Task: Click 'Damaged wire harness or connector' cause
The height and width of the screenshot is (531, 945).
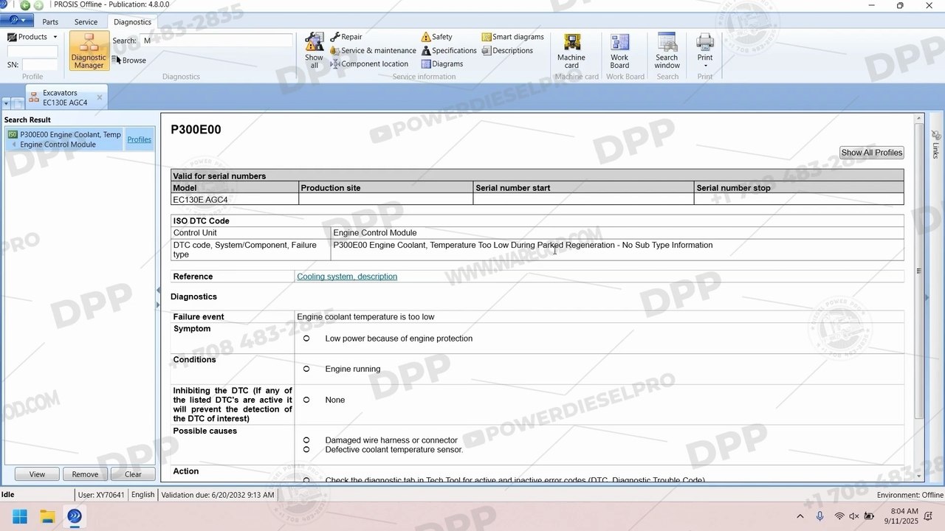Action: coord(391,440)
